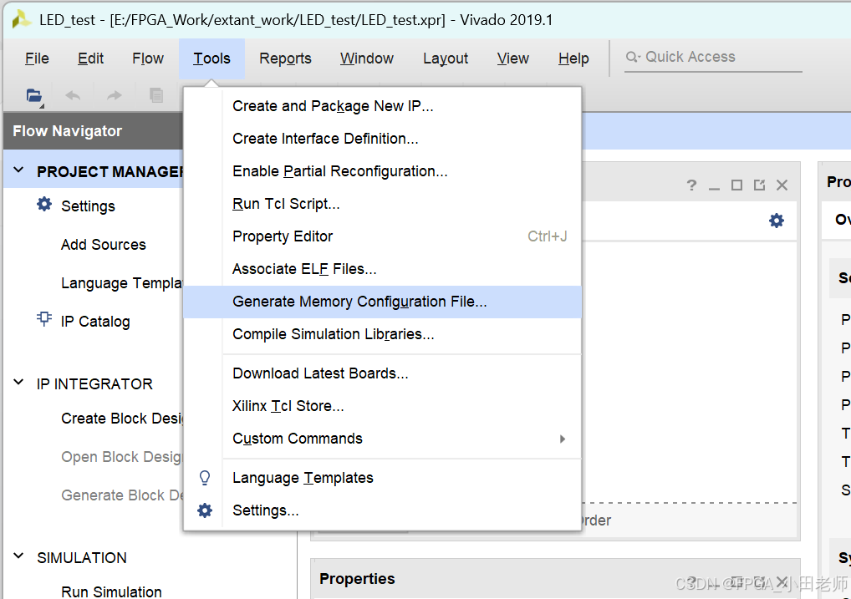This screenshot has width=851, height=599.
Task: Select Property Editor menu entry
Action: click(x=382, y=236)
